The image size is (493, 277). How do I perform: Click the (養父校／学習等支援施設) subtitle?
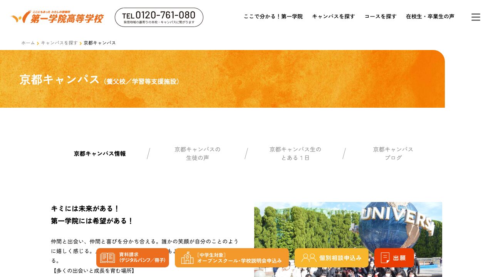pos(142,82)
